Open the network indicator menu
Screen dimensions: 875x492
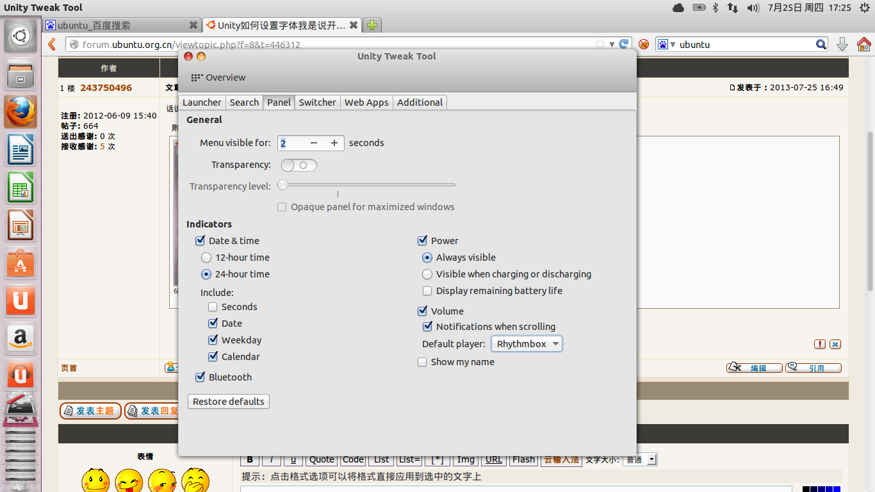click(x=733, y=8)
